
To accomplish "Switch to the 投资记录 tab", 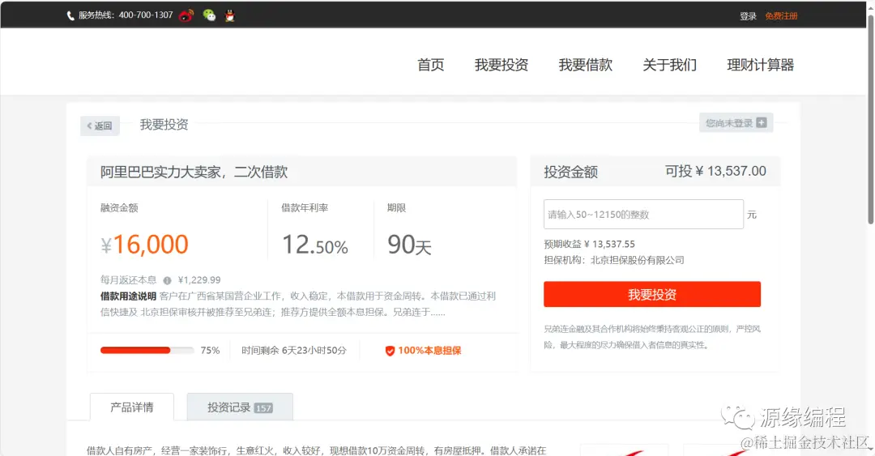I will [x=240, y=407].
